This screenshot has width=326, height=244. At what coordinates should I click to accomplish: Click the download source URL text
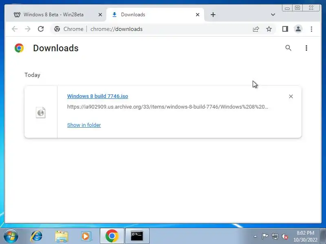click(167, 107)
